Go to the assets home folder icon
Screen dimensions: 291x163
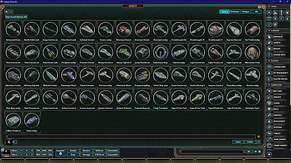(7, 12)
